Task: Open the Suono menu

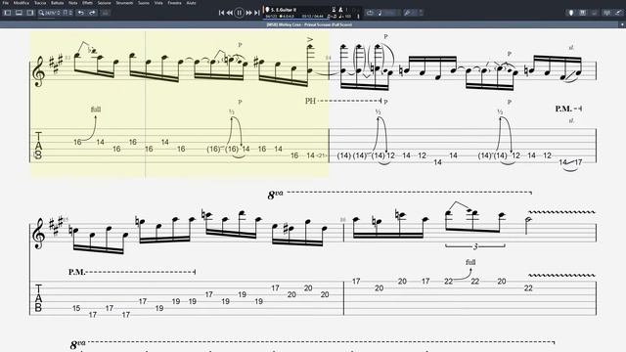Action: [x=144, y=3]
